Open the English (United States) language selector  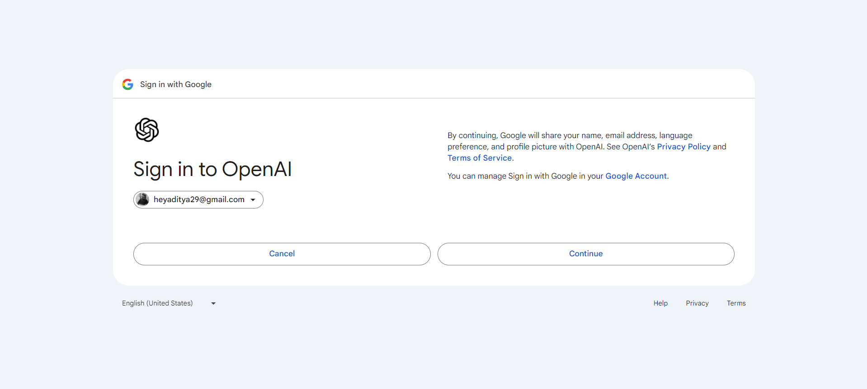[169, 303]
